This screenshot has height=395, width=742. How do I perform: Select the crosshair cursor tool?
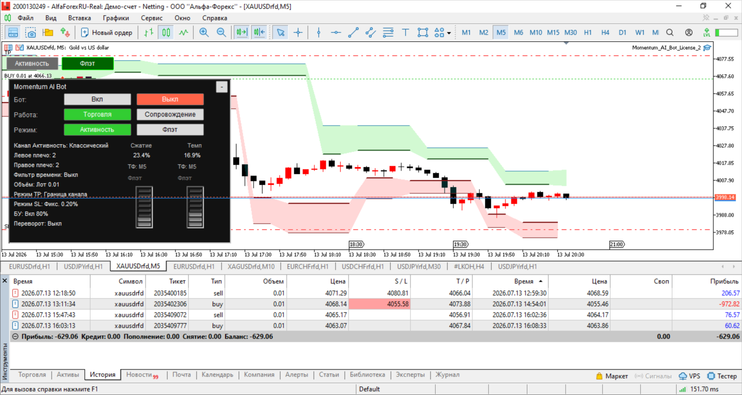(x=298, y=33)
